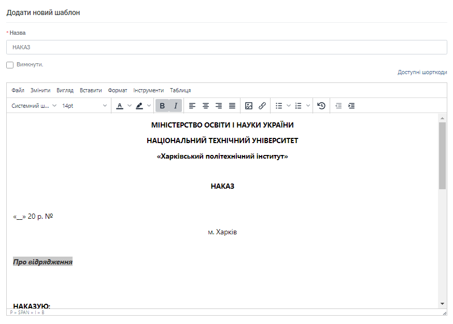
Task: Toggle bold formatting button
Action: pyautogui.click(x=162, y=106)
